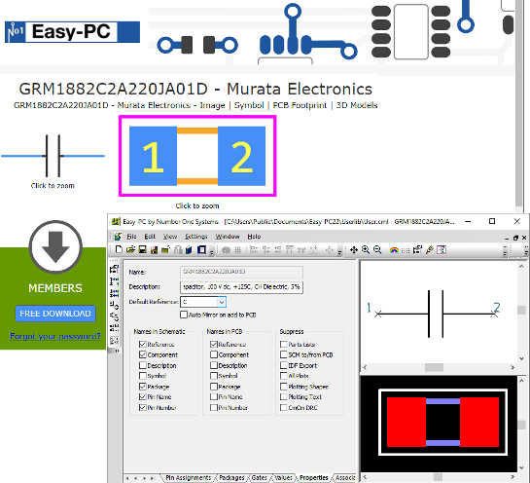Check IDF Export under Suppress

click(x=284, y=365)
